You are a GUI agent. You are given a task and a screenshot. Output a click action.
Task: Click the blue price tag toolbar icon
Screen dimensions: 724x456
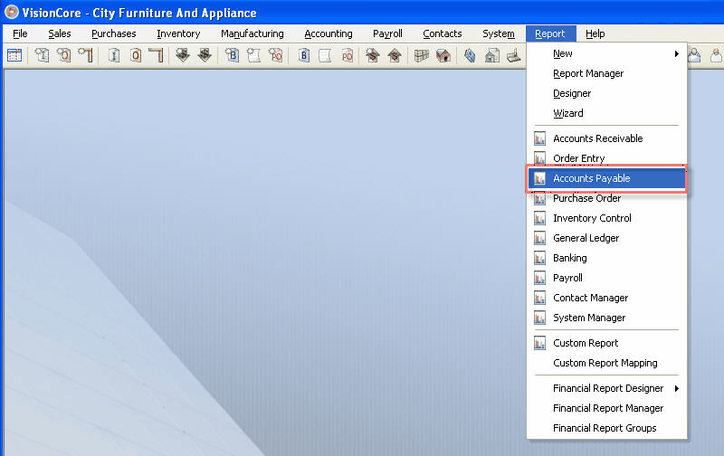coord(470,55)
